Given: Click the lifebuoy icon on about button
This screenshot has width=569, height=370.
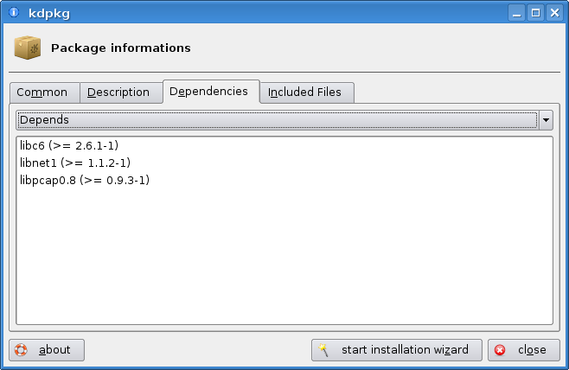Looking at the screenshot, I should click(x=21, y=350).
